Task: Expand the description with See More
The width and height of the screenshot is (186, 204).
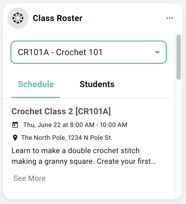Action: tap(29, 178)
